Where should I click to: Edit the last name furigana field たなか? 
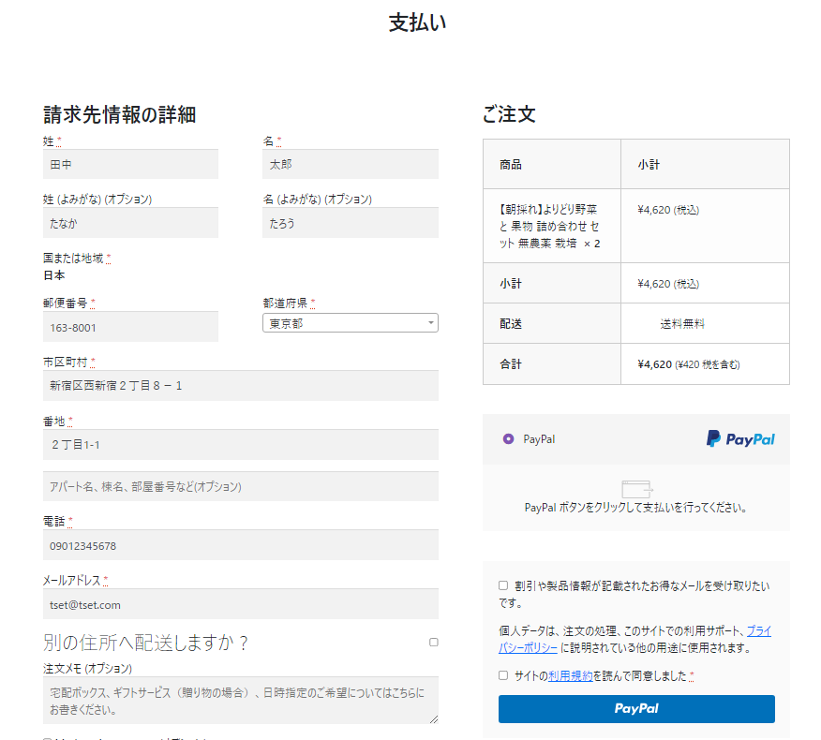point(130,223)
